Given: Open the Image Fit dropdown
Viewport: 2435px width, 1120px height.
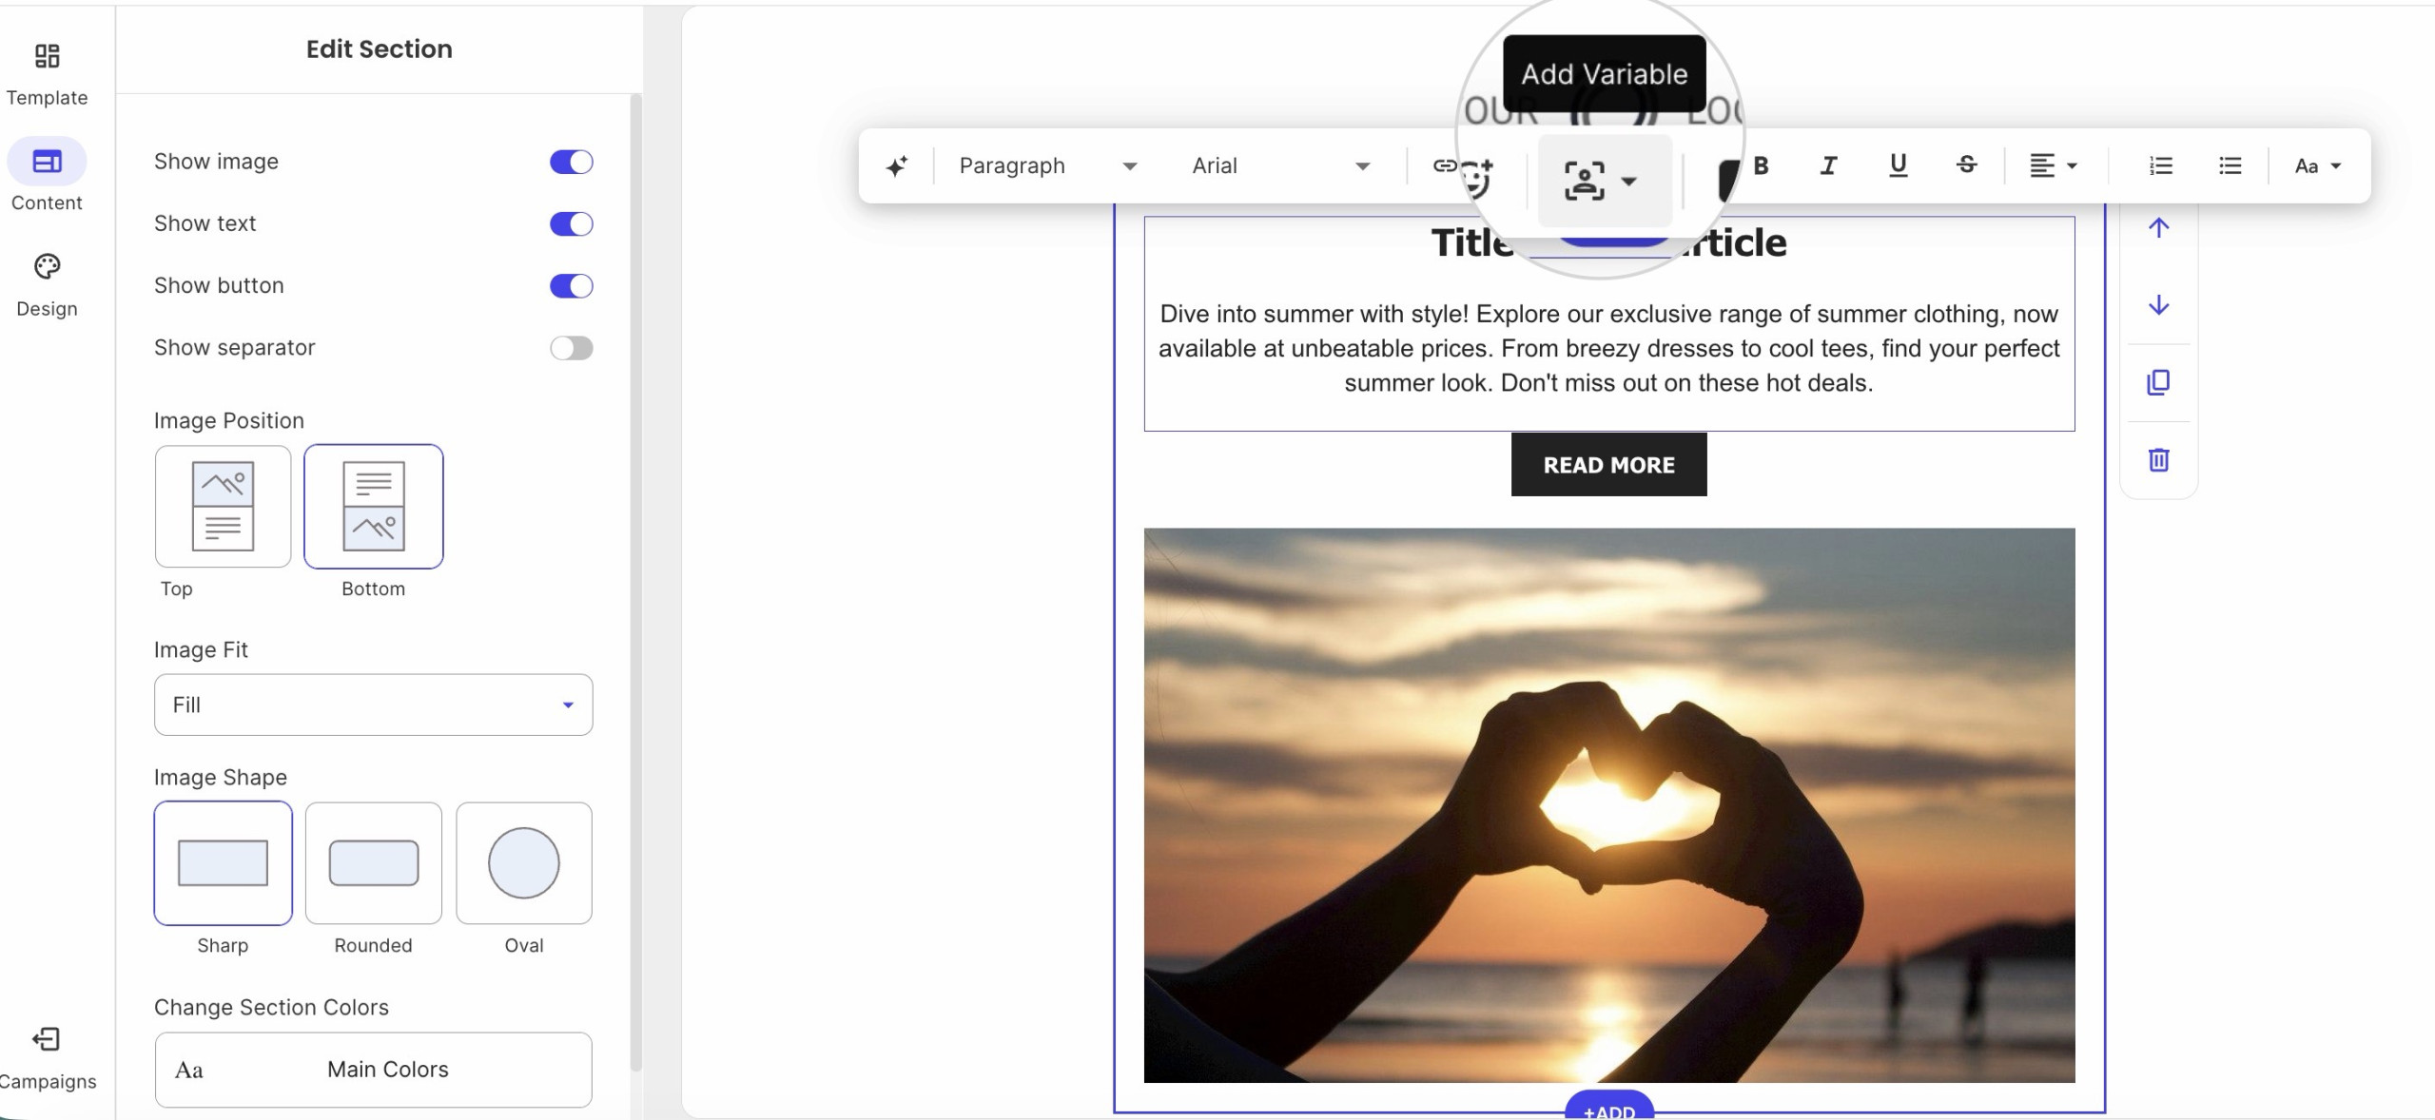Looking at the screenshot, I should [373, 705].
